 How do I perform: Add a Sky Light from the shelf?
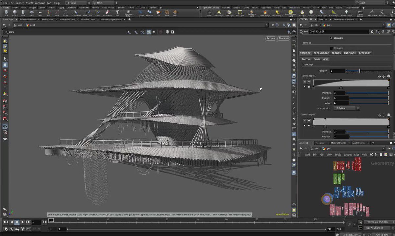302,13
